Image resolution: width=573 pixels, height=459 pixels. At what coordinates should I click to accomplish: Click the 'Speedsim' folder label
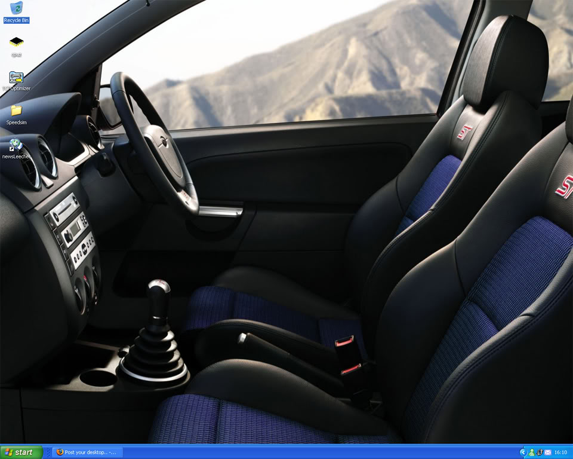tap(16, 123)
